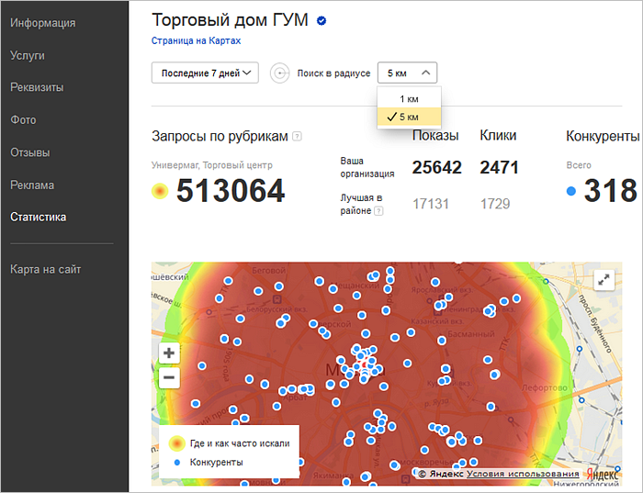This screenshot has width=643, height=493.
Task: Open the Реквизиты section
Action: click(37, 87)
